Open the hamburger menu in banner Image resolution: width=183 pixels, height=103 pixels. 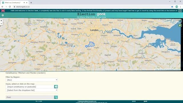(180, 11)
